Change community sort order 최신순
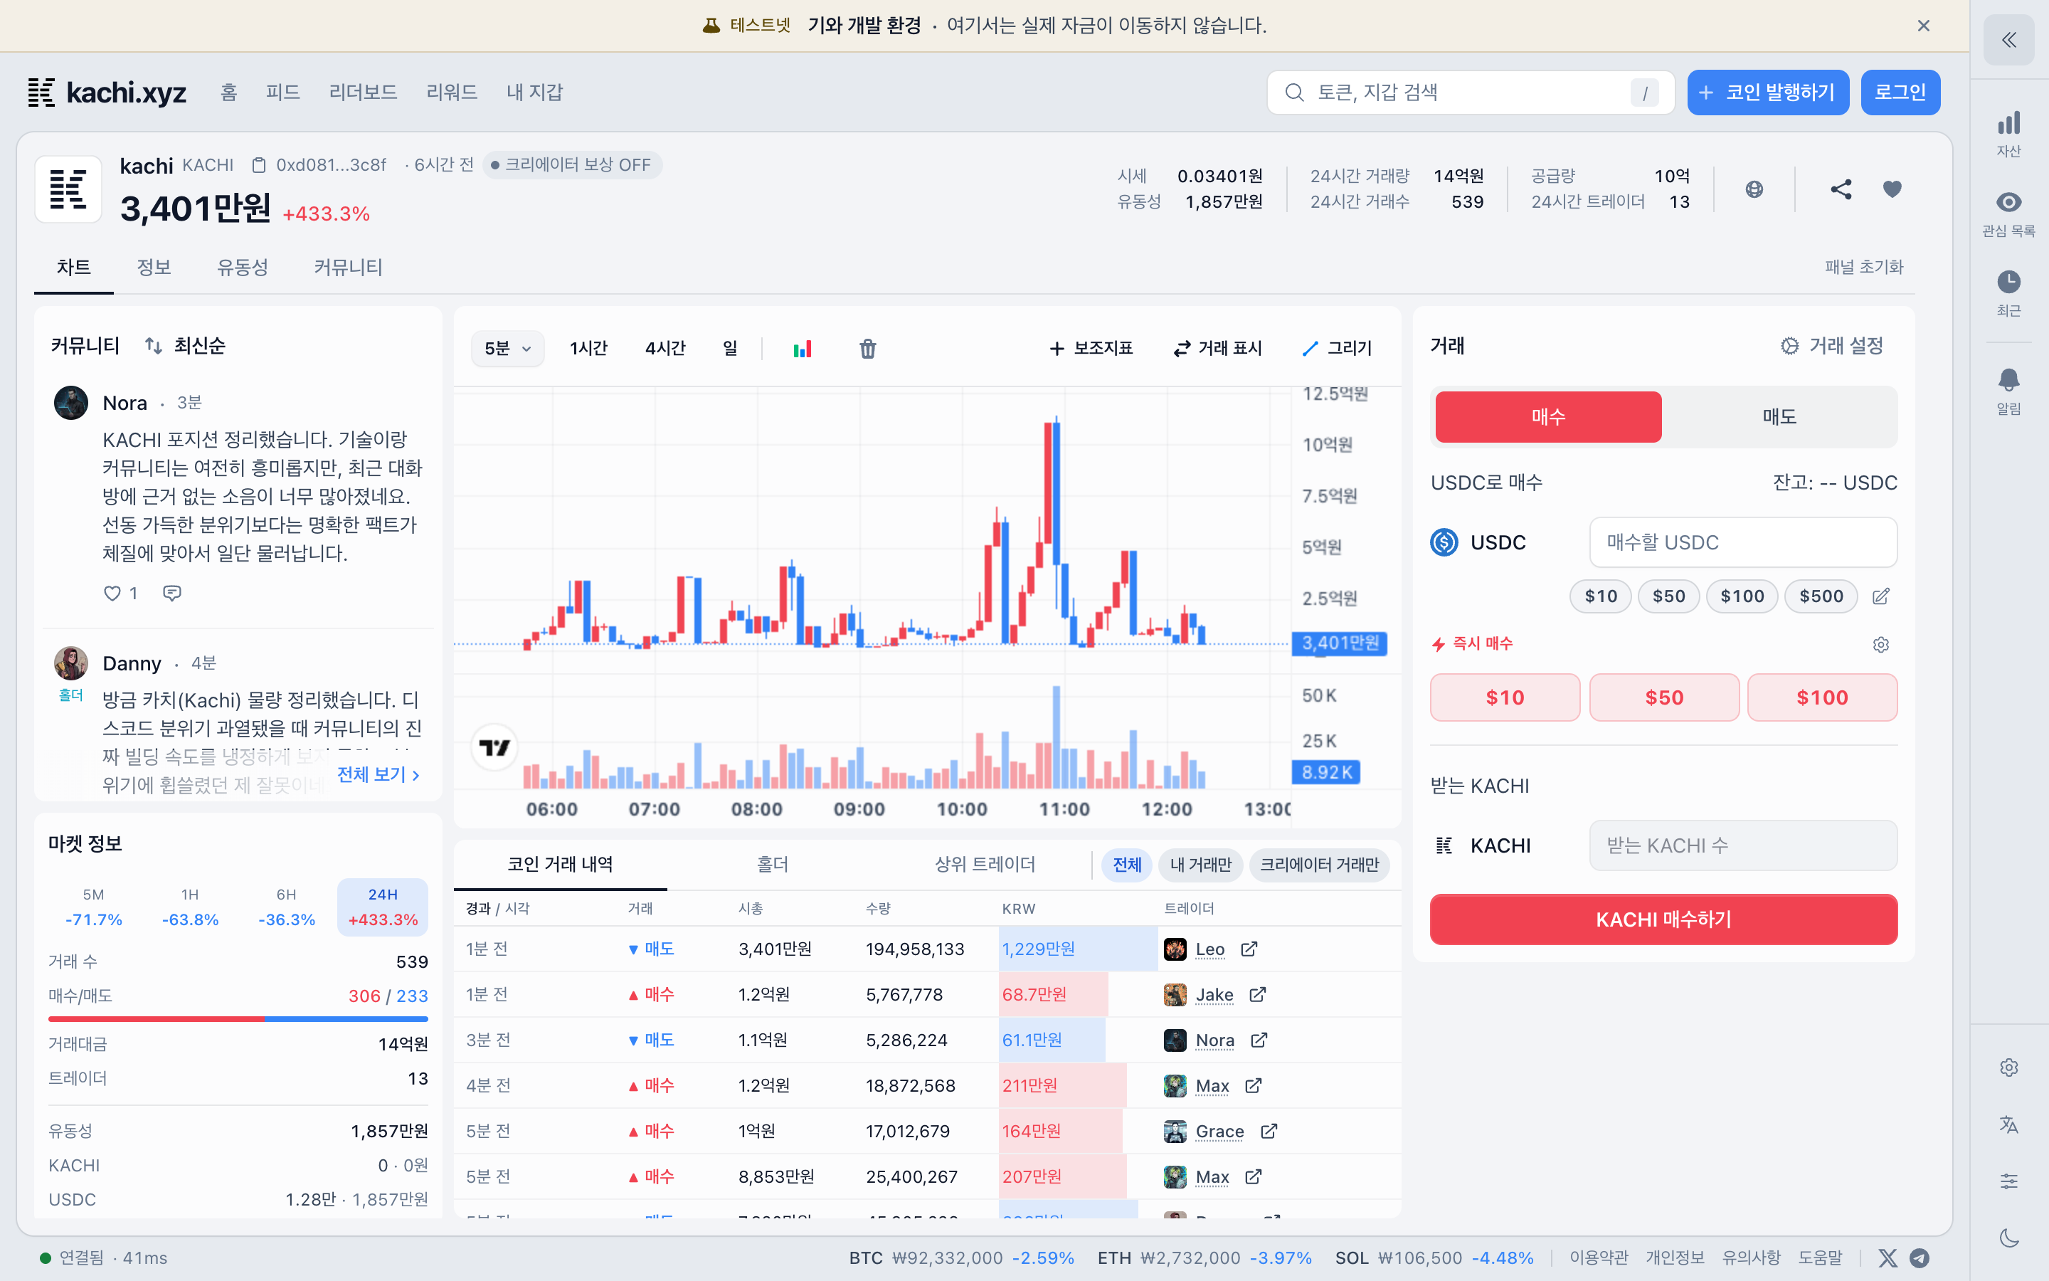Viewport: 2049px width, 1281px height. pos(186,346)
